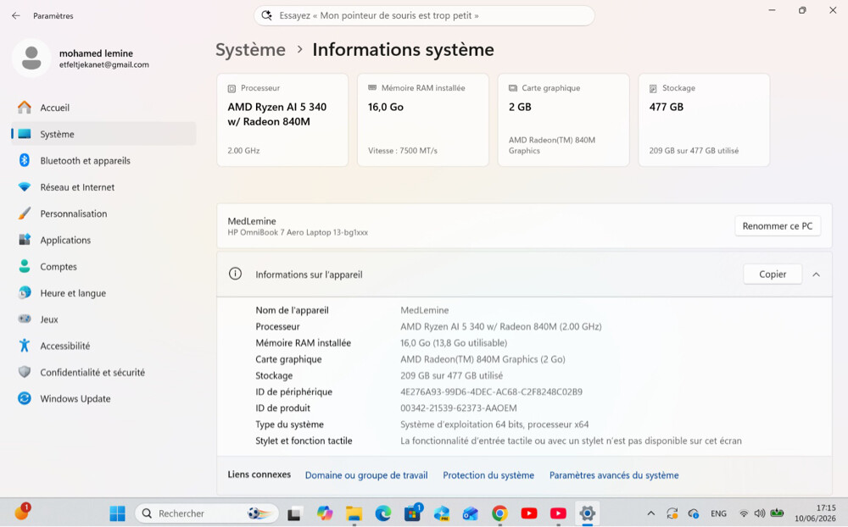Open the Accueil home section
Viewport: 848px width, 527px height.
[103, 108]
